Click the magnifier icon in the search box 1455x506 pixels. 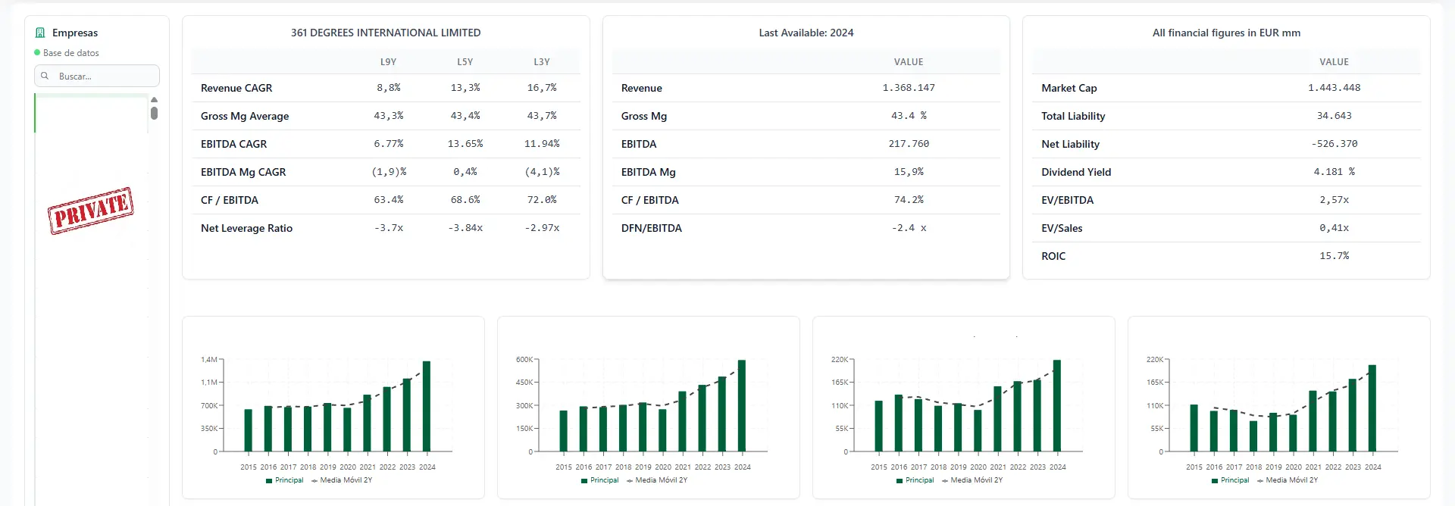[x=45, y=76]
